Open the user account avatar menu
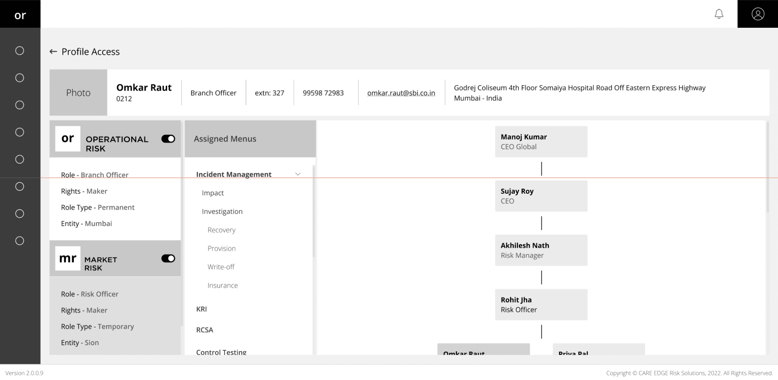This screenshot has width=778, height=380. click(758, 14)
